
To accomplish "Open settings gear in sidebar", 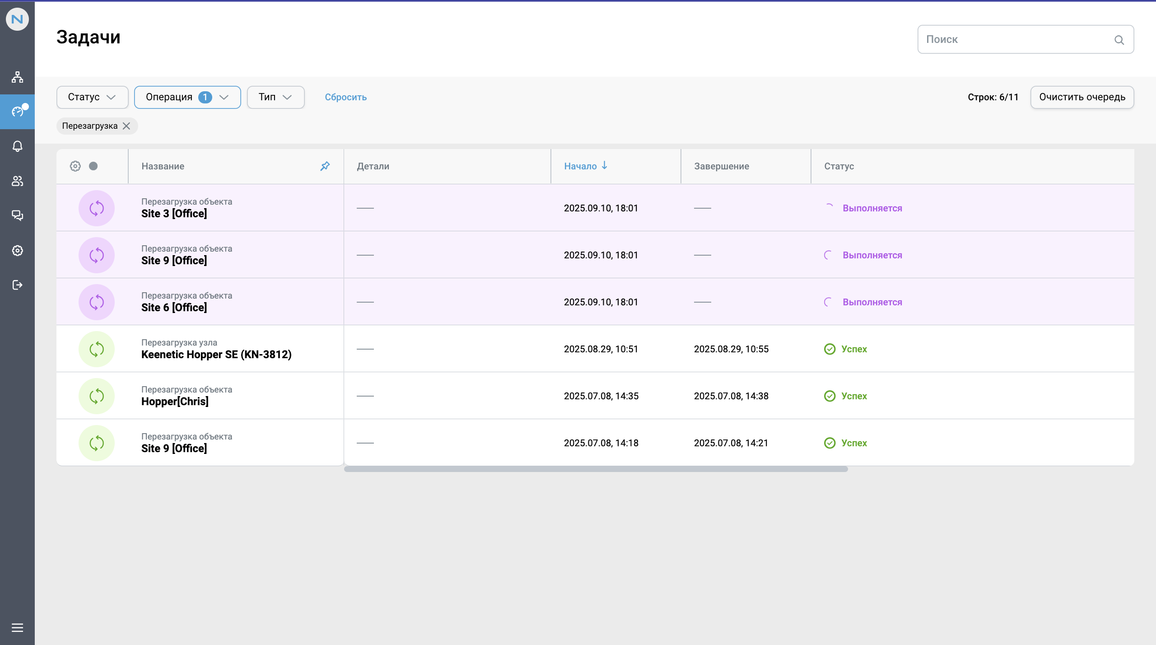I will 17,250.
